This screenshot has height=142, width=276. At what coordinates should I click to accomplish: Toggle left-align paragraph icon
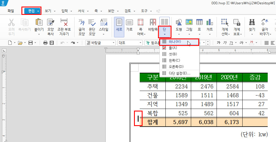273,43
